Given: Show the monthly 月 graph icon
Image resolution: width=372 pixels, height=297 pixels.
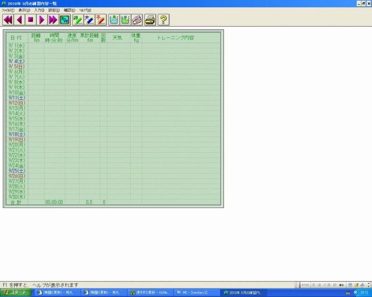Looking at the screenshot, I should pos(114,20).
